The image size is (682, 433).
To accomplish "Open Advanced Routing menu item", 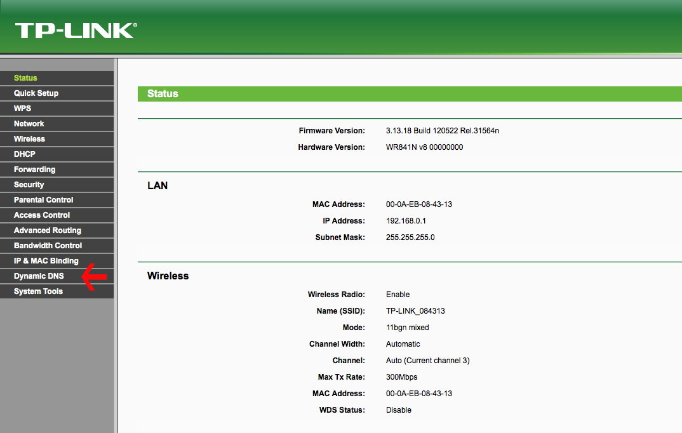I will pyautogui.click(x=48, y=230).
